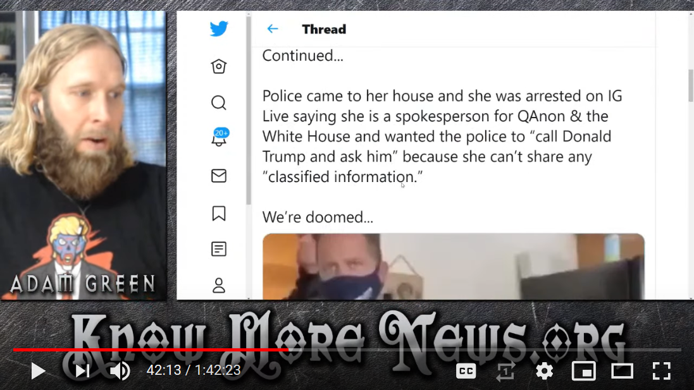
Task: Open the Twitter Home icon
Action: (x=219, y=66)
